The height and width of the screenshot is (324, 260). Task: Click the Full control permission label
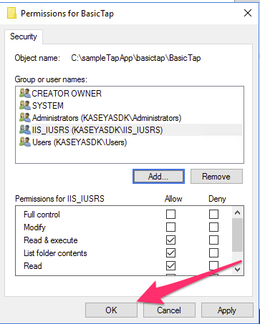click(42, 215)
